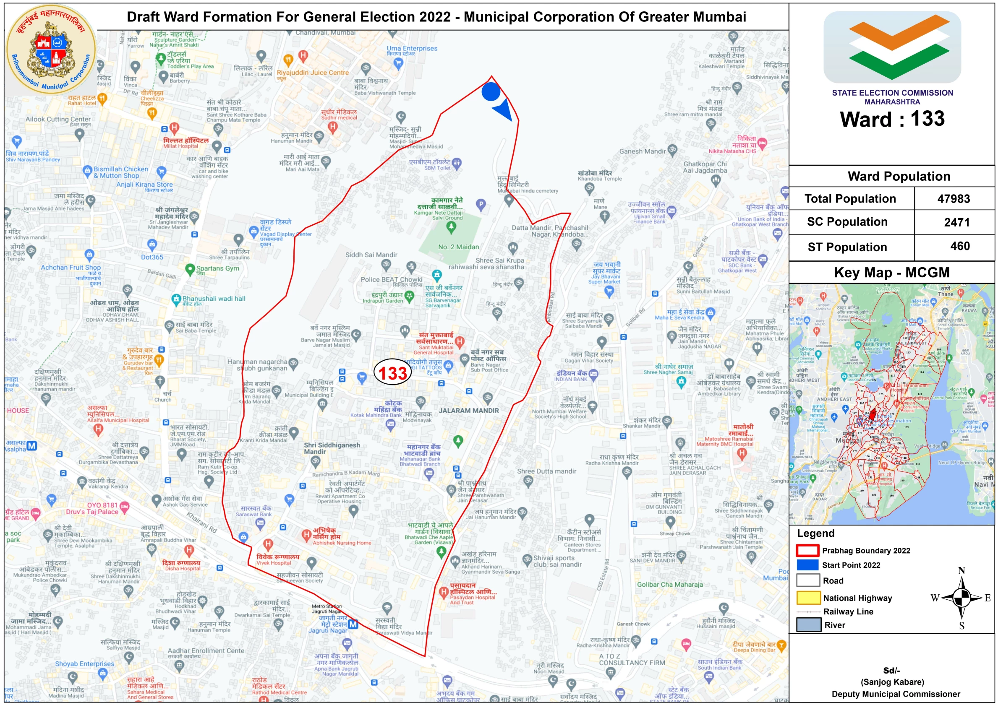This screenshot has height=705, width=998.
Task: Click the Asalpha metro station icon
Action: click(x=32, y=445)
